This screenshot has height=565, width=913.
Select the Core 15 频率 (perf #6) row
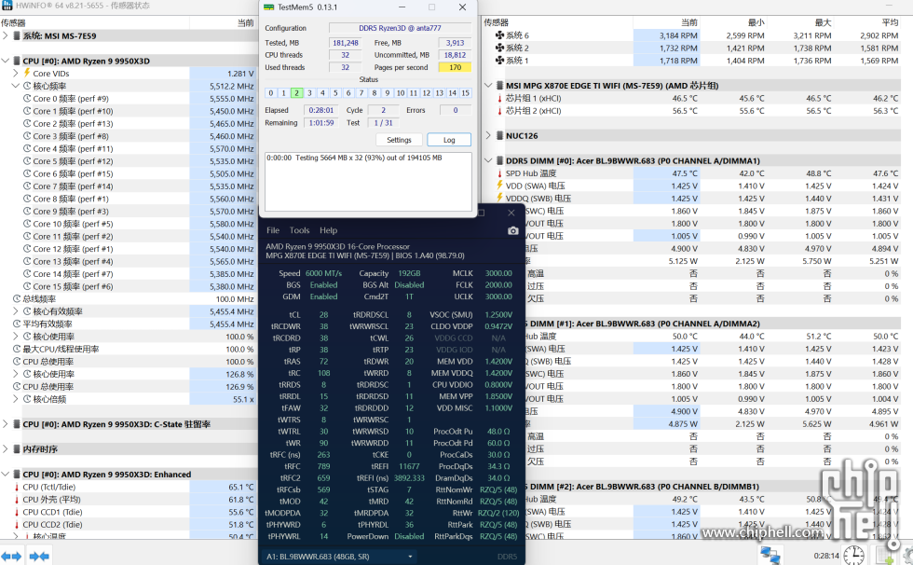129,286
